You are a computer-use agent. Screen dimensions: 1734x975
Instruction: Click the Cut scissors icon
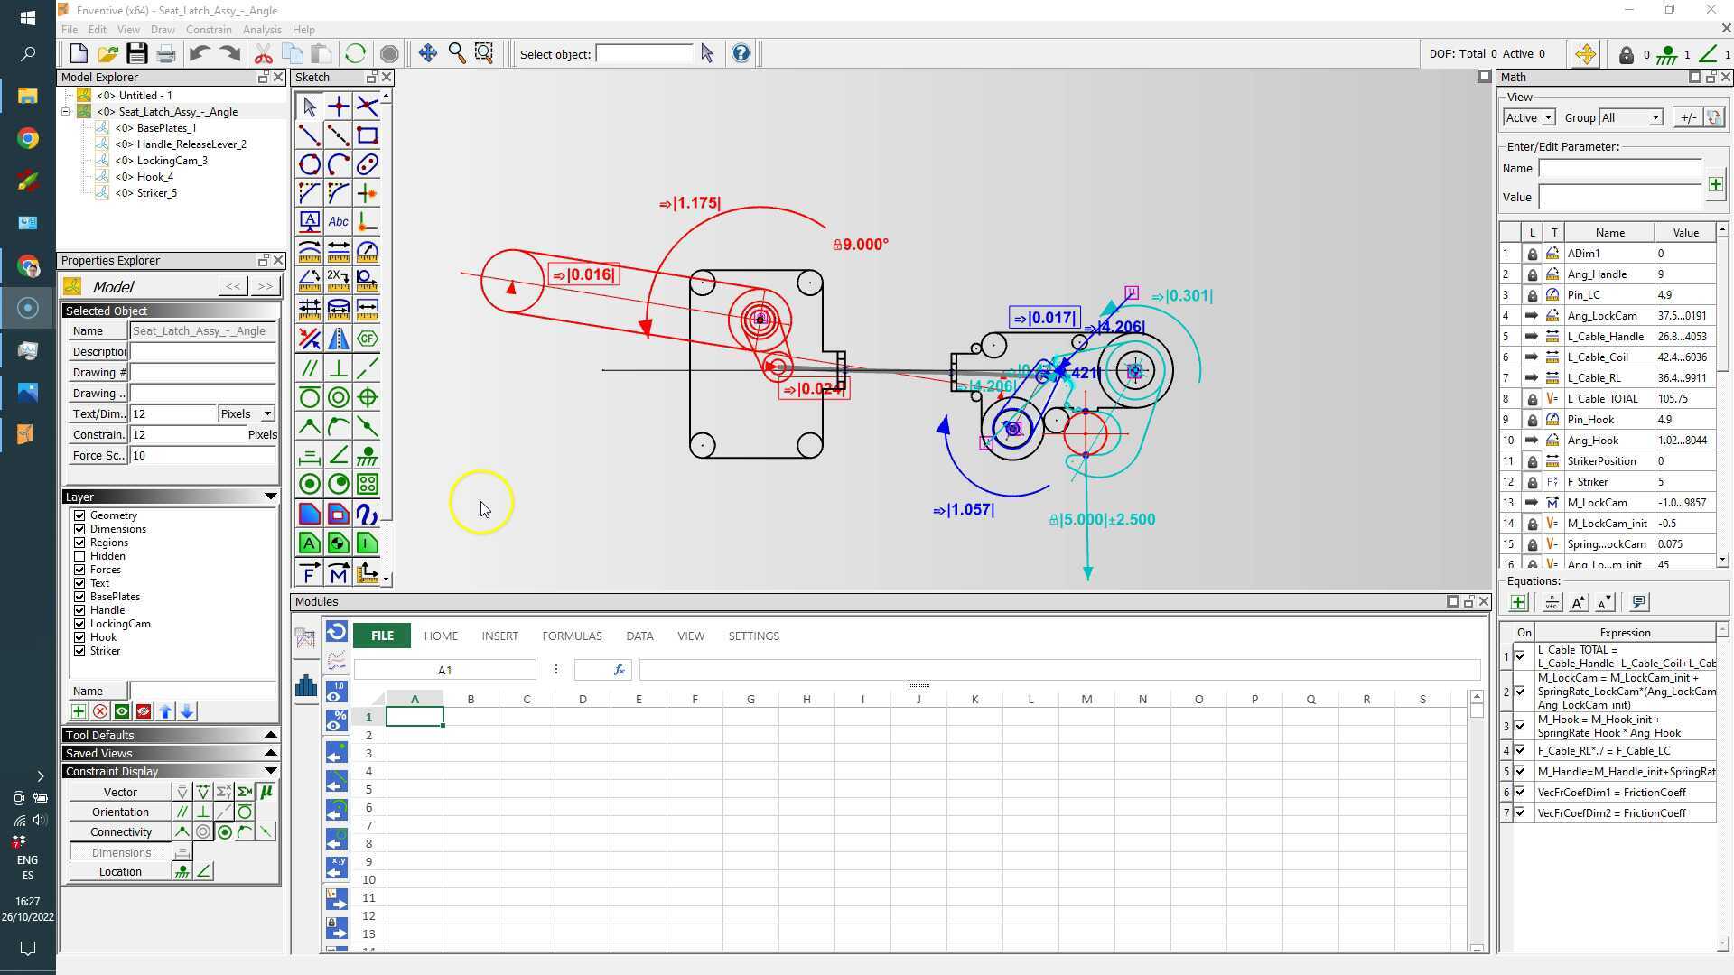point(263,53)
